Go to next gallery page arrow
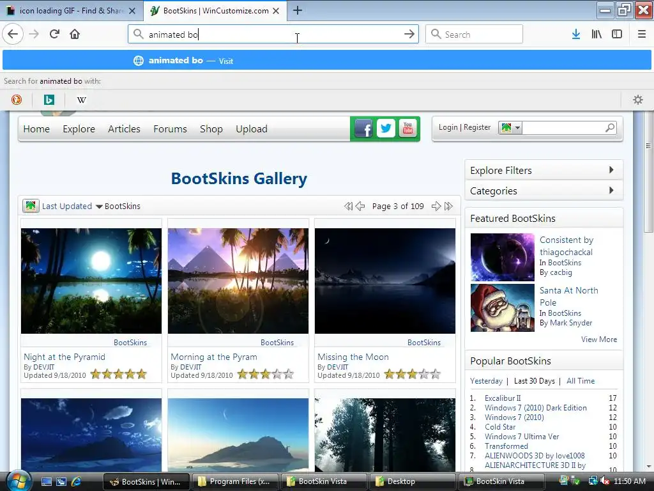Screen dimensions: 654x491 [x=436, y=207]
